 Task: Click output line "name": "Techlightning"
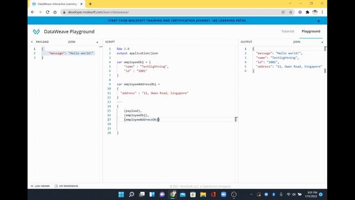pos(277,58)
